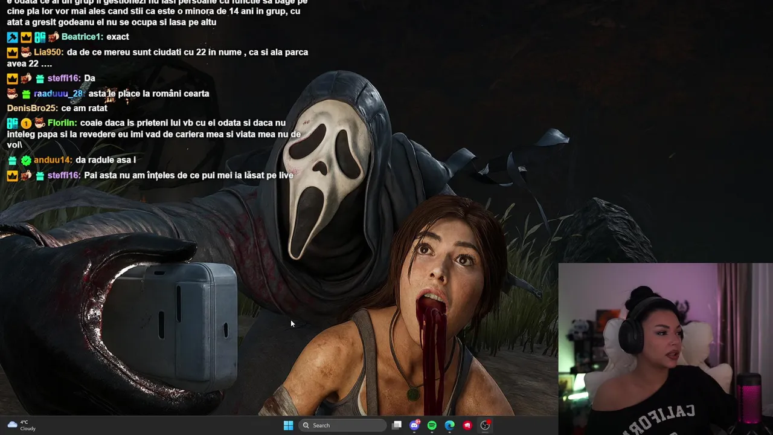Click the message "asta le place la români cearta"
The height and width of the screenshot is (435, 773).
pyautogui.click(x=149, y=94)
